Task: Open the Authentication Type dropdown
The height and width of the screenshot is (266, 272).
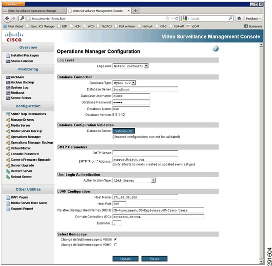Action: (134, 181)
